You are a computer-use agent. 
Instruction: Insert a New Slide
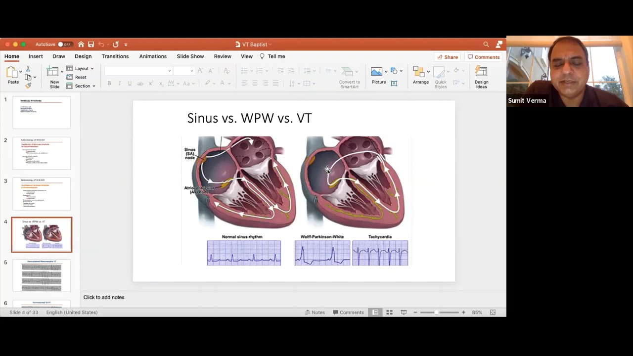[54, 78]
